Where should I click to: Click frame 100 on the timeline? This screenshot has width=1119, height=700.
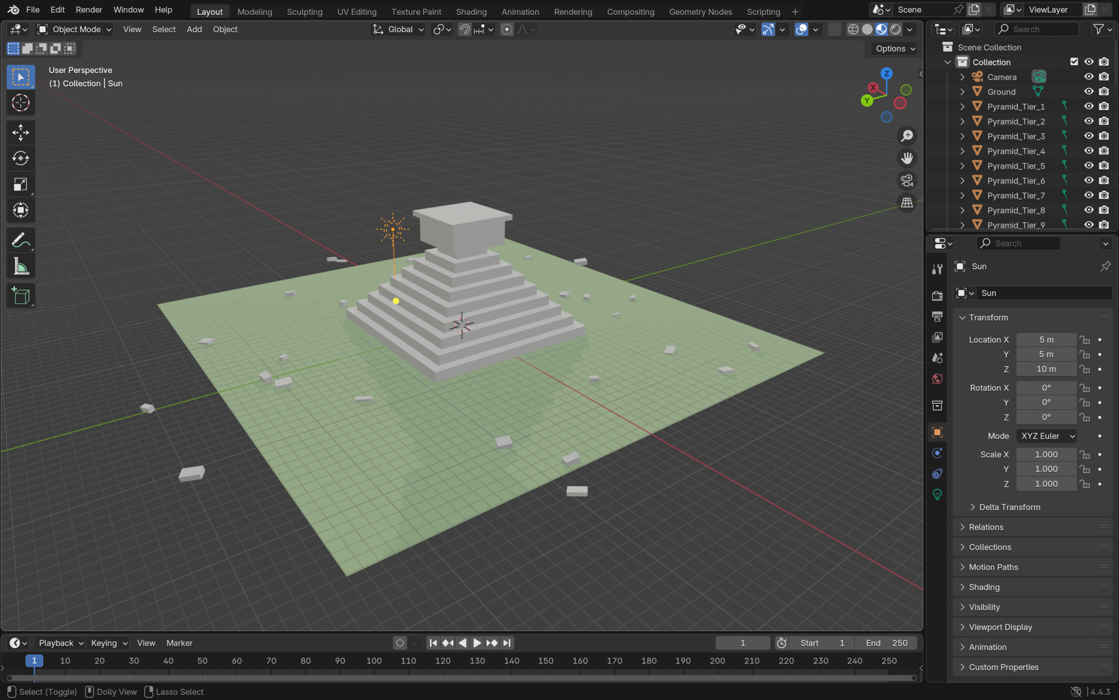pyautogui.click(x=374, y=661)
